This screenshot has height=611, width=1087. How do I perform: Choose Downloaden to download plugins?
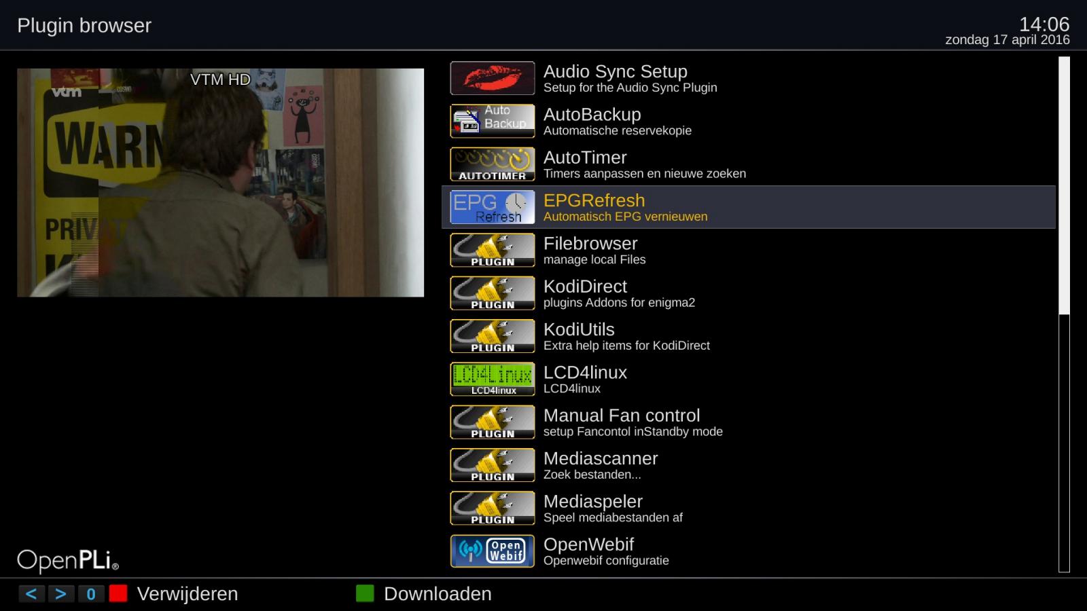(438, 594)
